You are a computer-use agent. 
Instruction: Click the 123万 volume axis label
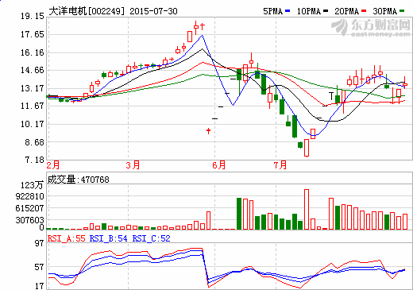(x=32, y=185)
